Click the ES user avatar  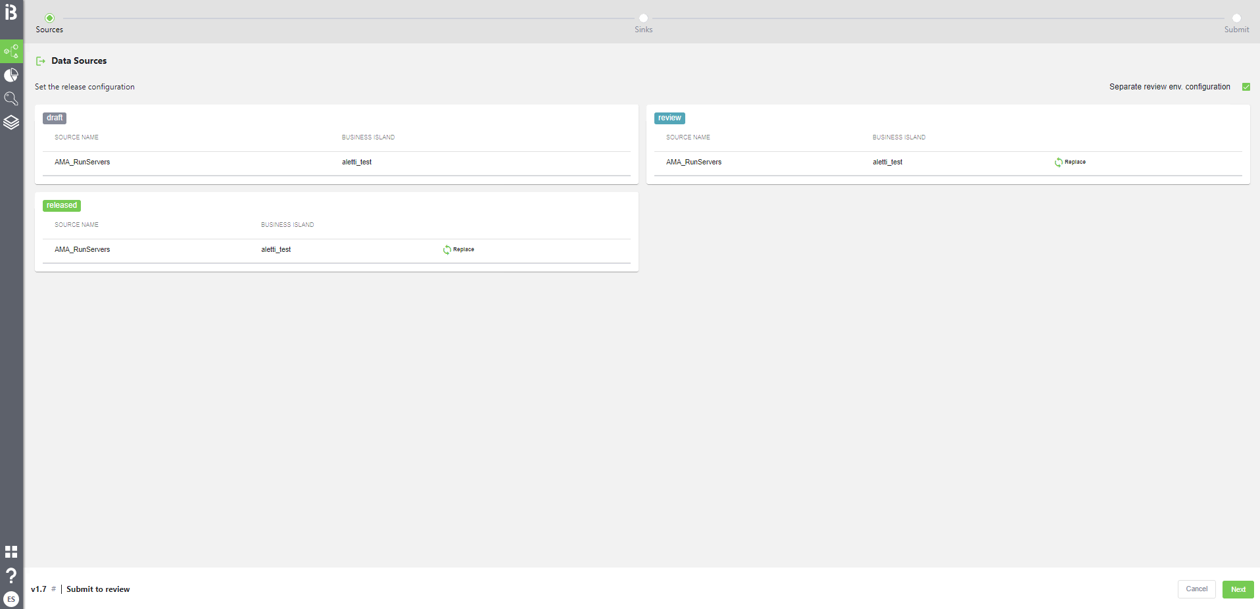coord(11,599)
